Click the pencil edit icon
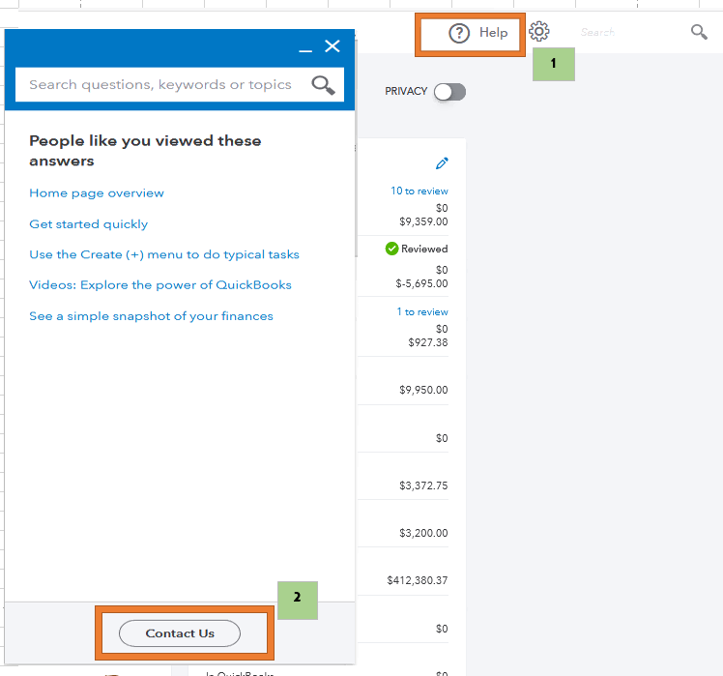Image resolution: width=723 pixels, height=676 pixels. (x=442, y=163)
